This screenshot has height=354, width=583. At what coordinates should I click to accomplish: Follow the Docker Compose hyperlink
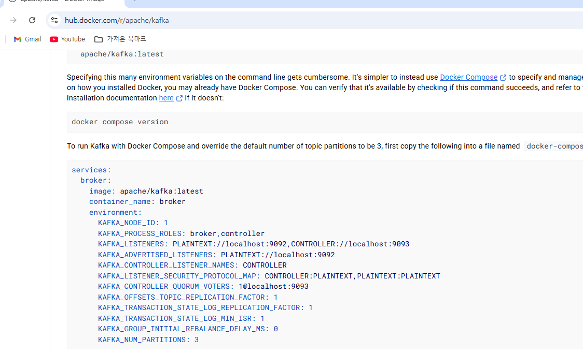click(468, 77)
